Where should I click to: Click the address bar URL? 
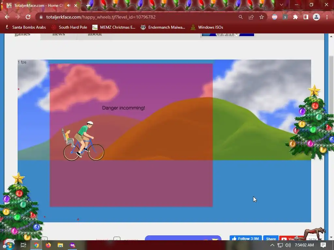[x=101, y=17]
